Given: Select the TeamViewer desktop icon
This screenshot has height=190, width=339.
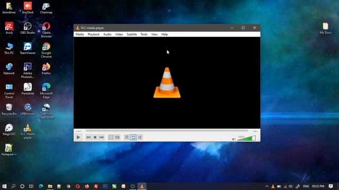Looking at the screenshot, I should (x=28, y=48).
